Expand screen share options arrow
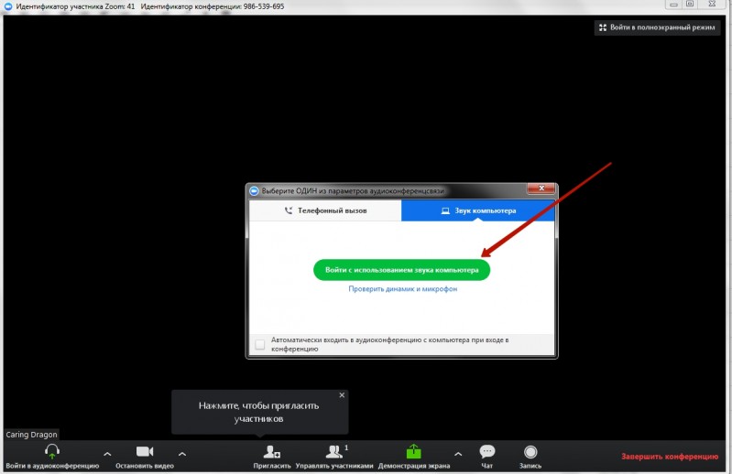 click(458, 454)
